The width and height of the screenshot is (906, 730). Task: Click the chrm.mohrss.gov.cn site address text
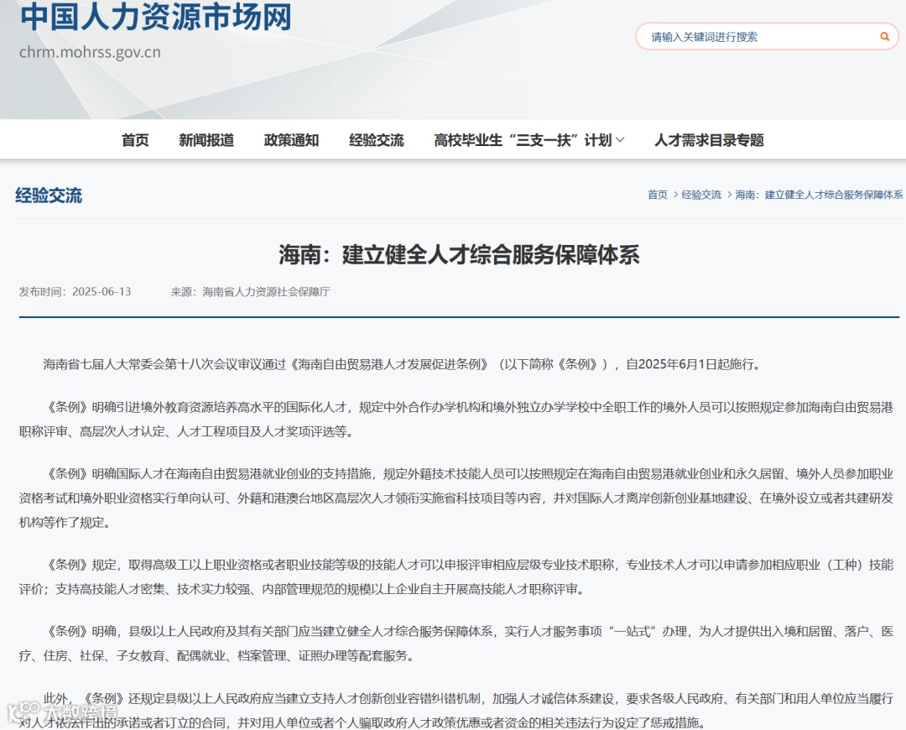(90, 53)
